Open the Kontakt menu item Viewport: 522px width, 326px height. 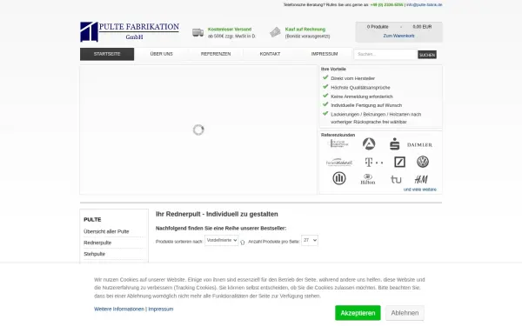point(270,54)
